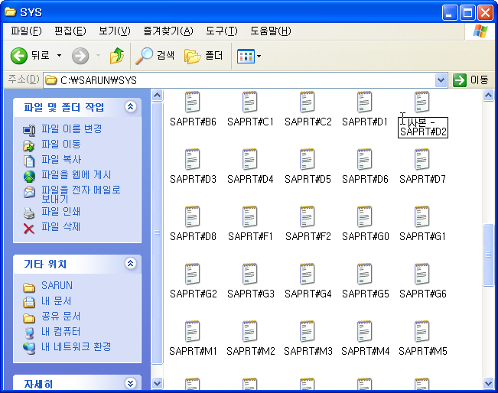Select the SAPRT#G3 file icon
This screenshot has width=498, height=393.
tap(250, 274)
